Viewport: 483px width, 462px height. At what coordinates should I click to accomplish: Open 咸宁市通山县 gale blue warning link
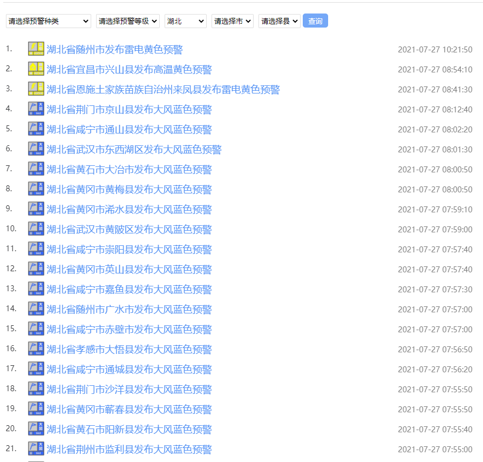tap(130, 130)
